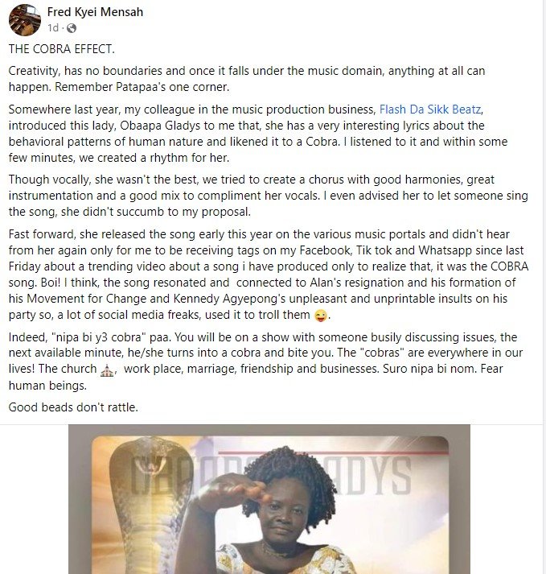Click the THE COBRA EFFECT heading text
The height and width of the screenshot is (574, 546).
click(61, 49)
